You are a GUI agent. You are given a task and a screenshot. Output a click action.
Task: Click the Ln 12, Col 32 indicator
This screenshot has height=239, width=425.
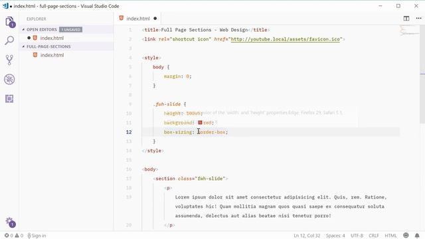pos(307,236)
